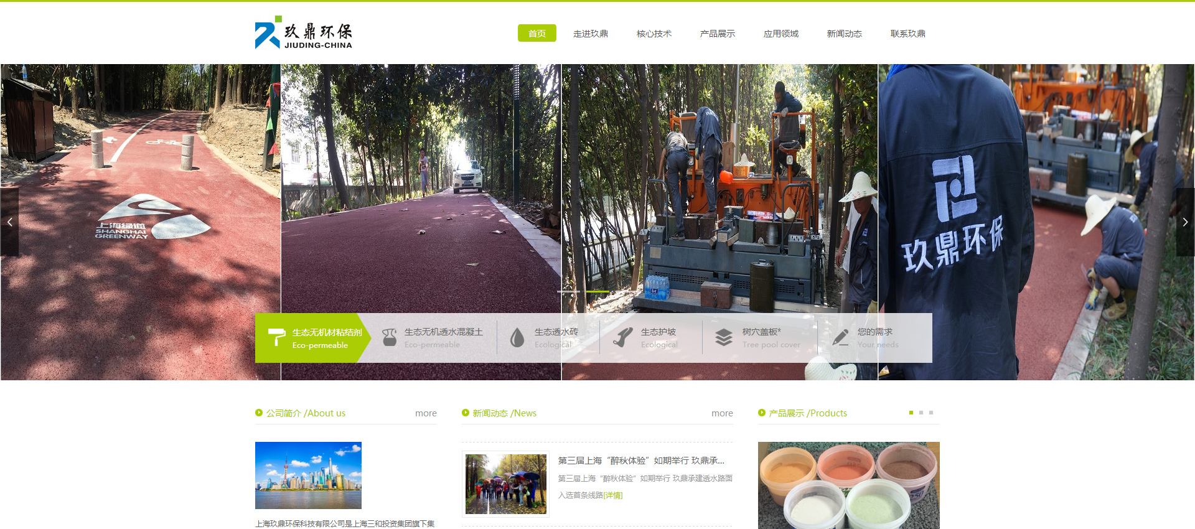1195x529 pixels.
Task: Go to the previous banner slide
Action: (9, 222)
